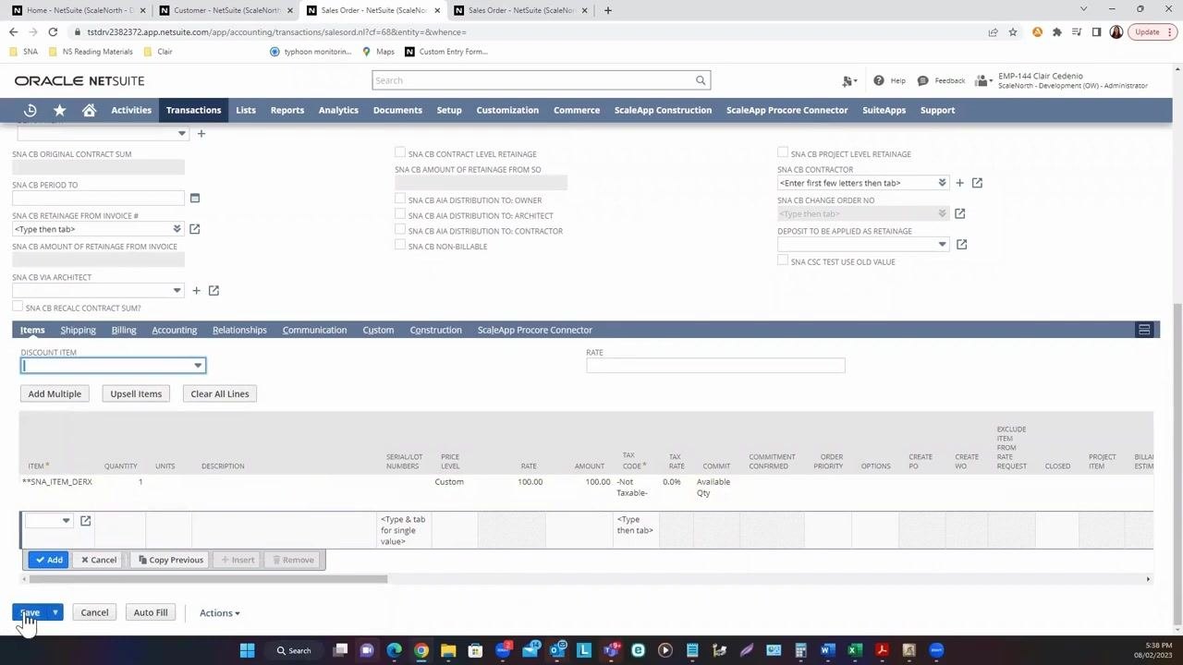The image size is (1183, 665).
Task: Expand the SNA CB Via Architect dropdown
Action: click(x=177, y=291)
